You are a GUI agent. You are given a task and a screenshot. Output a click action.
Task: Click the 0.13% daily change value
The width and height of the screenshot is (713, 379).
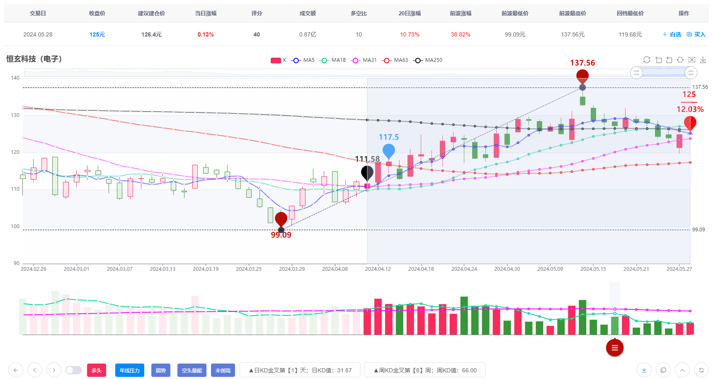206,34
